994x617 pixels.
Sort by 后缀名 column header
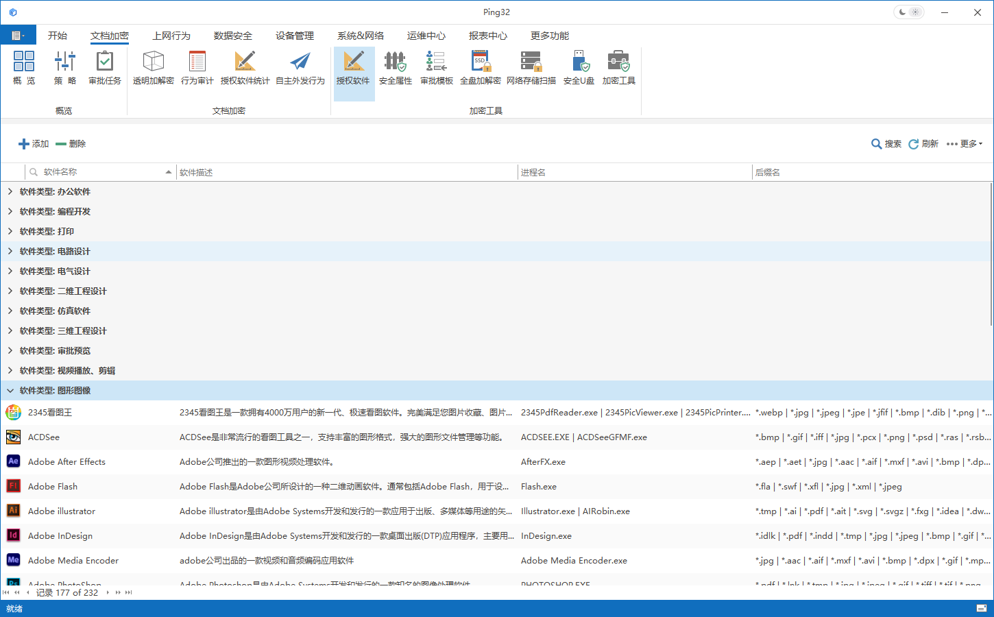pyautogui.click(x=872, y=172)
